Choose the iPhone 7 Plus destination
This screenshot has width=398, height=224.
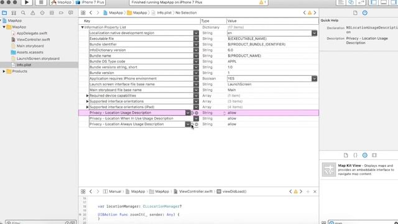point(90,2)
